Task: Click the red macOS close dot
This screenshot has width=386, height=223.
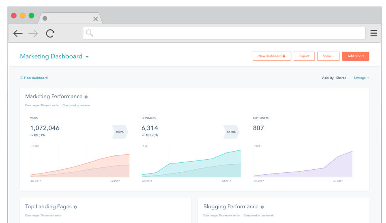Action: tap(14, 15)
